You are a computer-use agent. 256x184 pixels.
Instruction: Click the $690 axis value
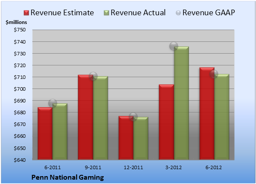[20, 101]
